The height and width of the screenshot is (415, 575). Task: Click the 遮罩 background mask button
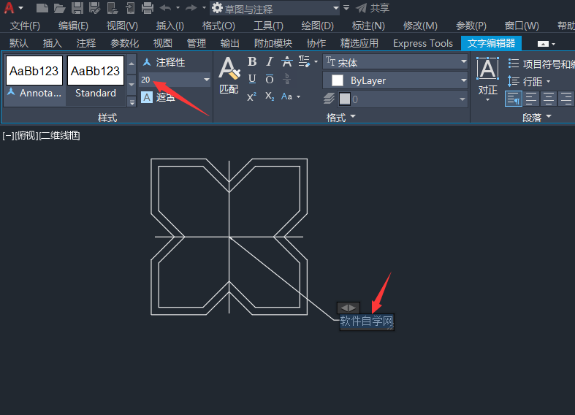click(159, 97)
